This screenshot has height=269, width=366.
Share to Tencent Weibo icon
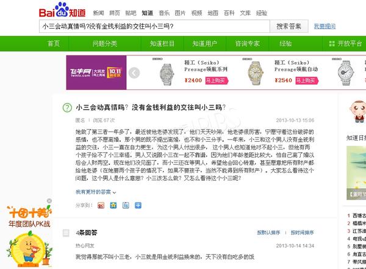(126, 205)
